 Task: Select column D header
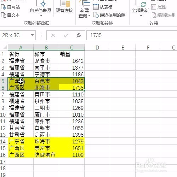(x=97, y=47)
